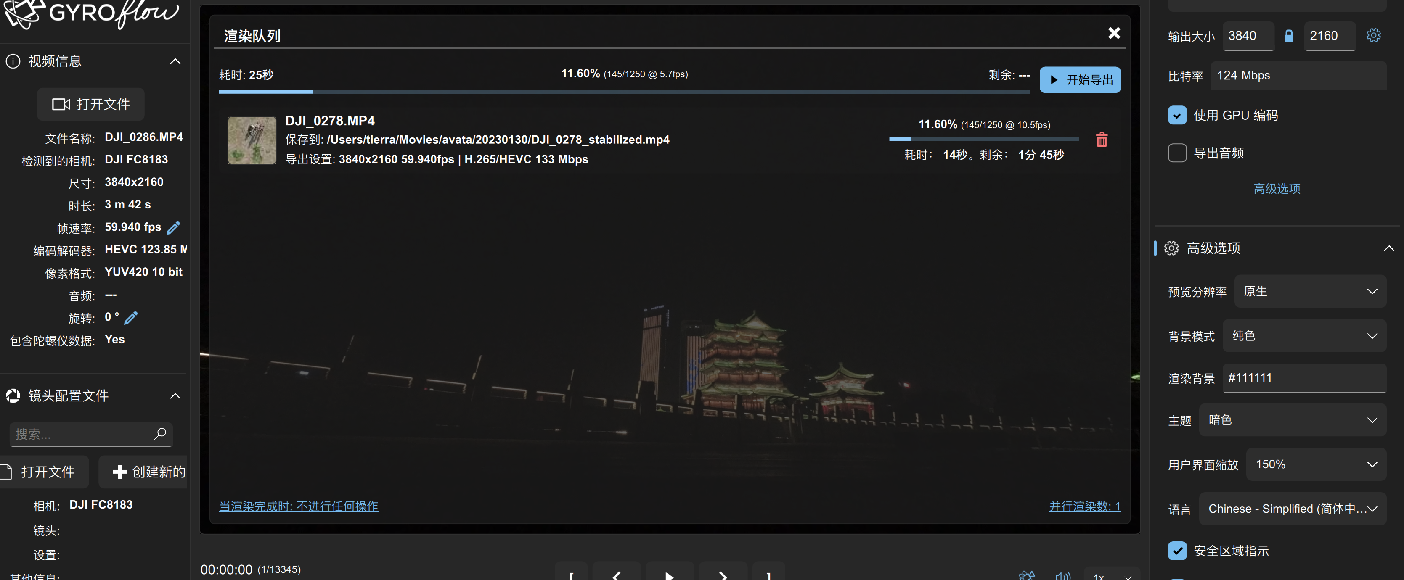
Task: Click the pencil icon next to rotation value
Action: tap(130, 318)
